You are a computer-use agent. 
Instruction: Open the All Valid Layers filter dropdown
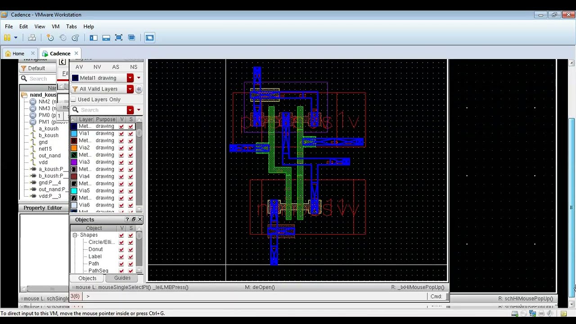130,89
